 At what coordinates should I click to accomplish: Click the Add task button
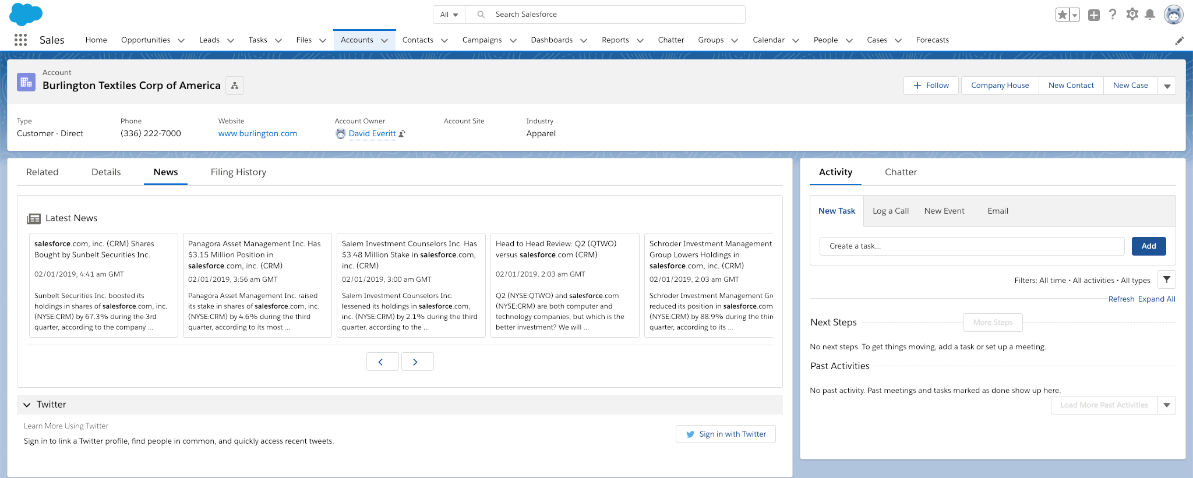click(x=1149, y=246)
